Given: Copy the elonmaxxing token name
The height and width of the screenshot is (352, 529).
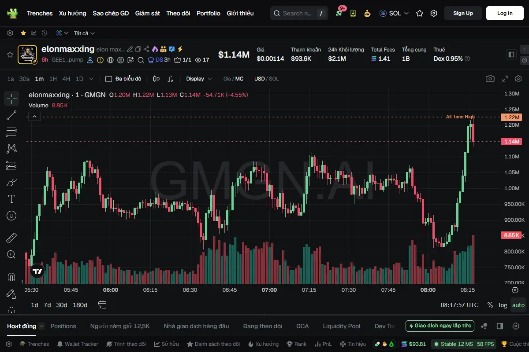Looking at the screenshot, I should pyautogui.click(x=138, y=49).
